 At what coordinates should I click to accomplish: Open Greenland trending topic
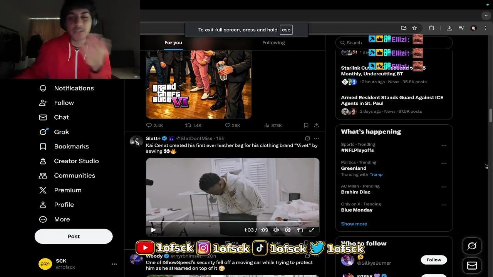pyautogui.click(x=354, y=168)
